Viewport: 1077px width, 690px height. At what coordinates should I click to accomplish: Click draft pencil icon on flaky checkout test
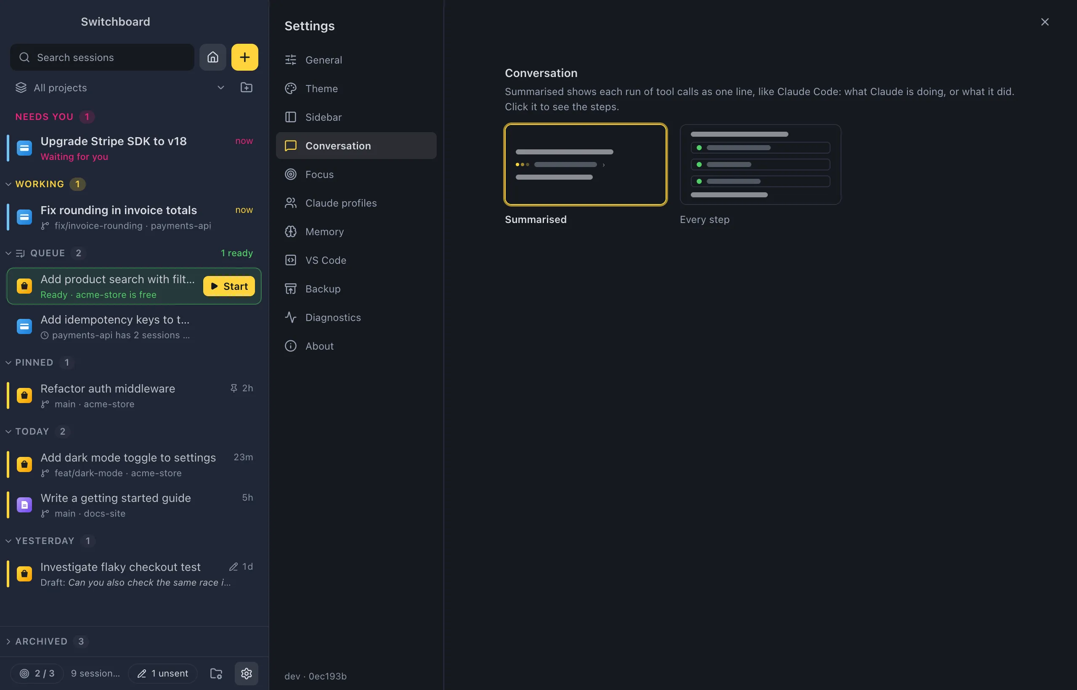pyautogui.click(x=233, y=567)
